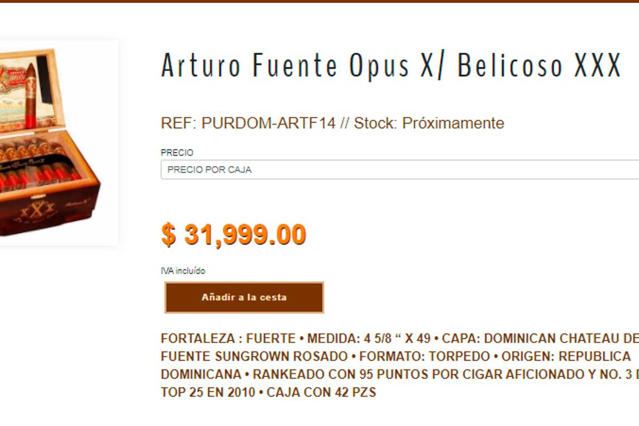Select a box price from the PRECIO selector
639x426 pixels.
pyautogui.click(x=373, y=170)
